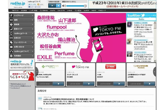Click the InterFM logo in station card
Screen dimensions: 165x110
pos(50,67)
